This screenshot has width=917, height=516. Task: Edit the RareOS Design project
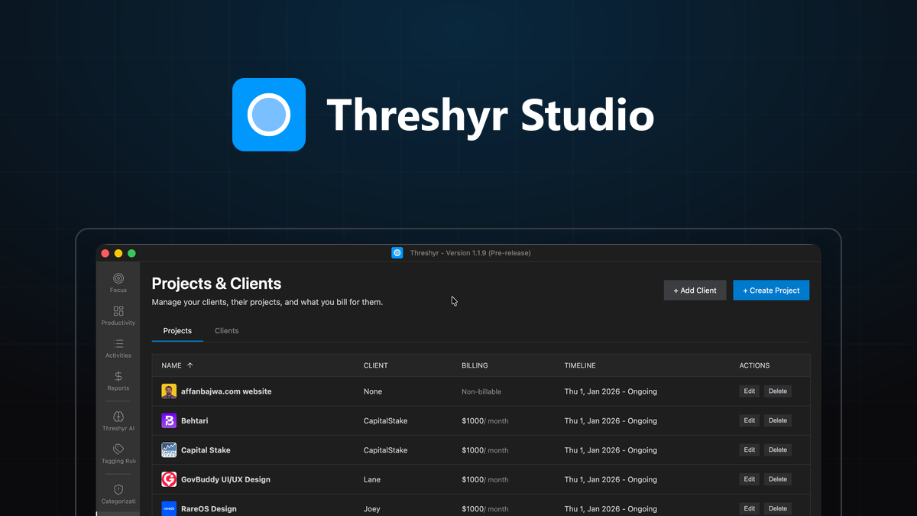coord(750,508)
